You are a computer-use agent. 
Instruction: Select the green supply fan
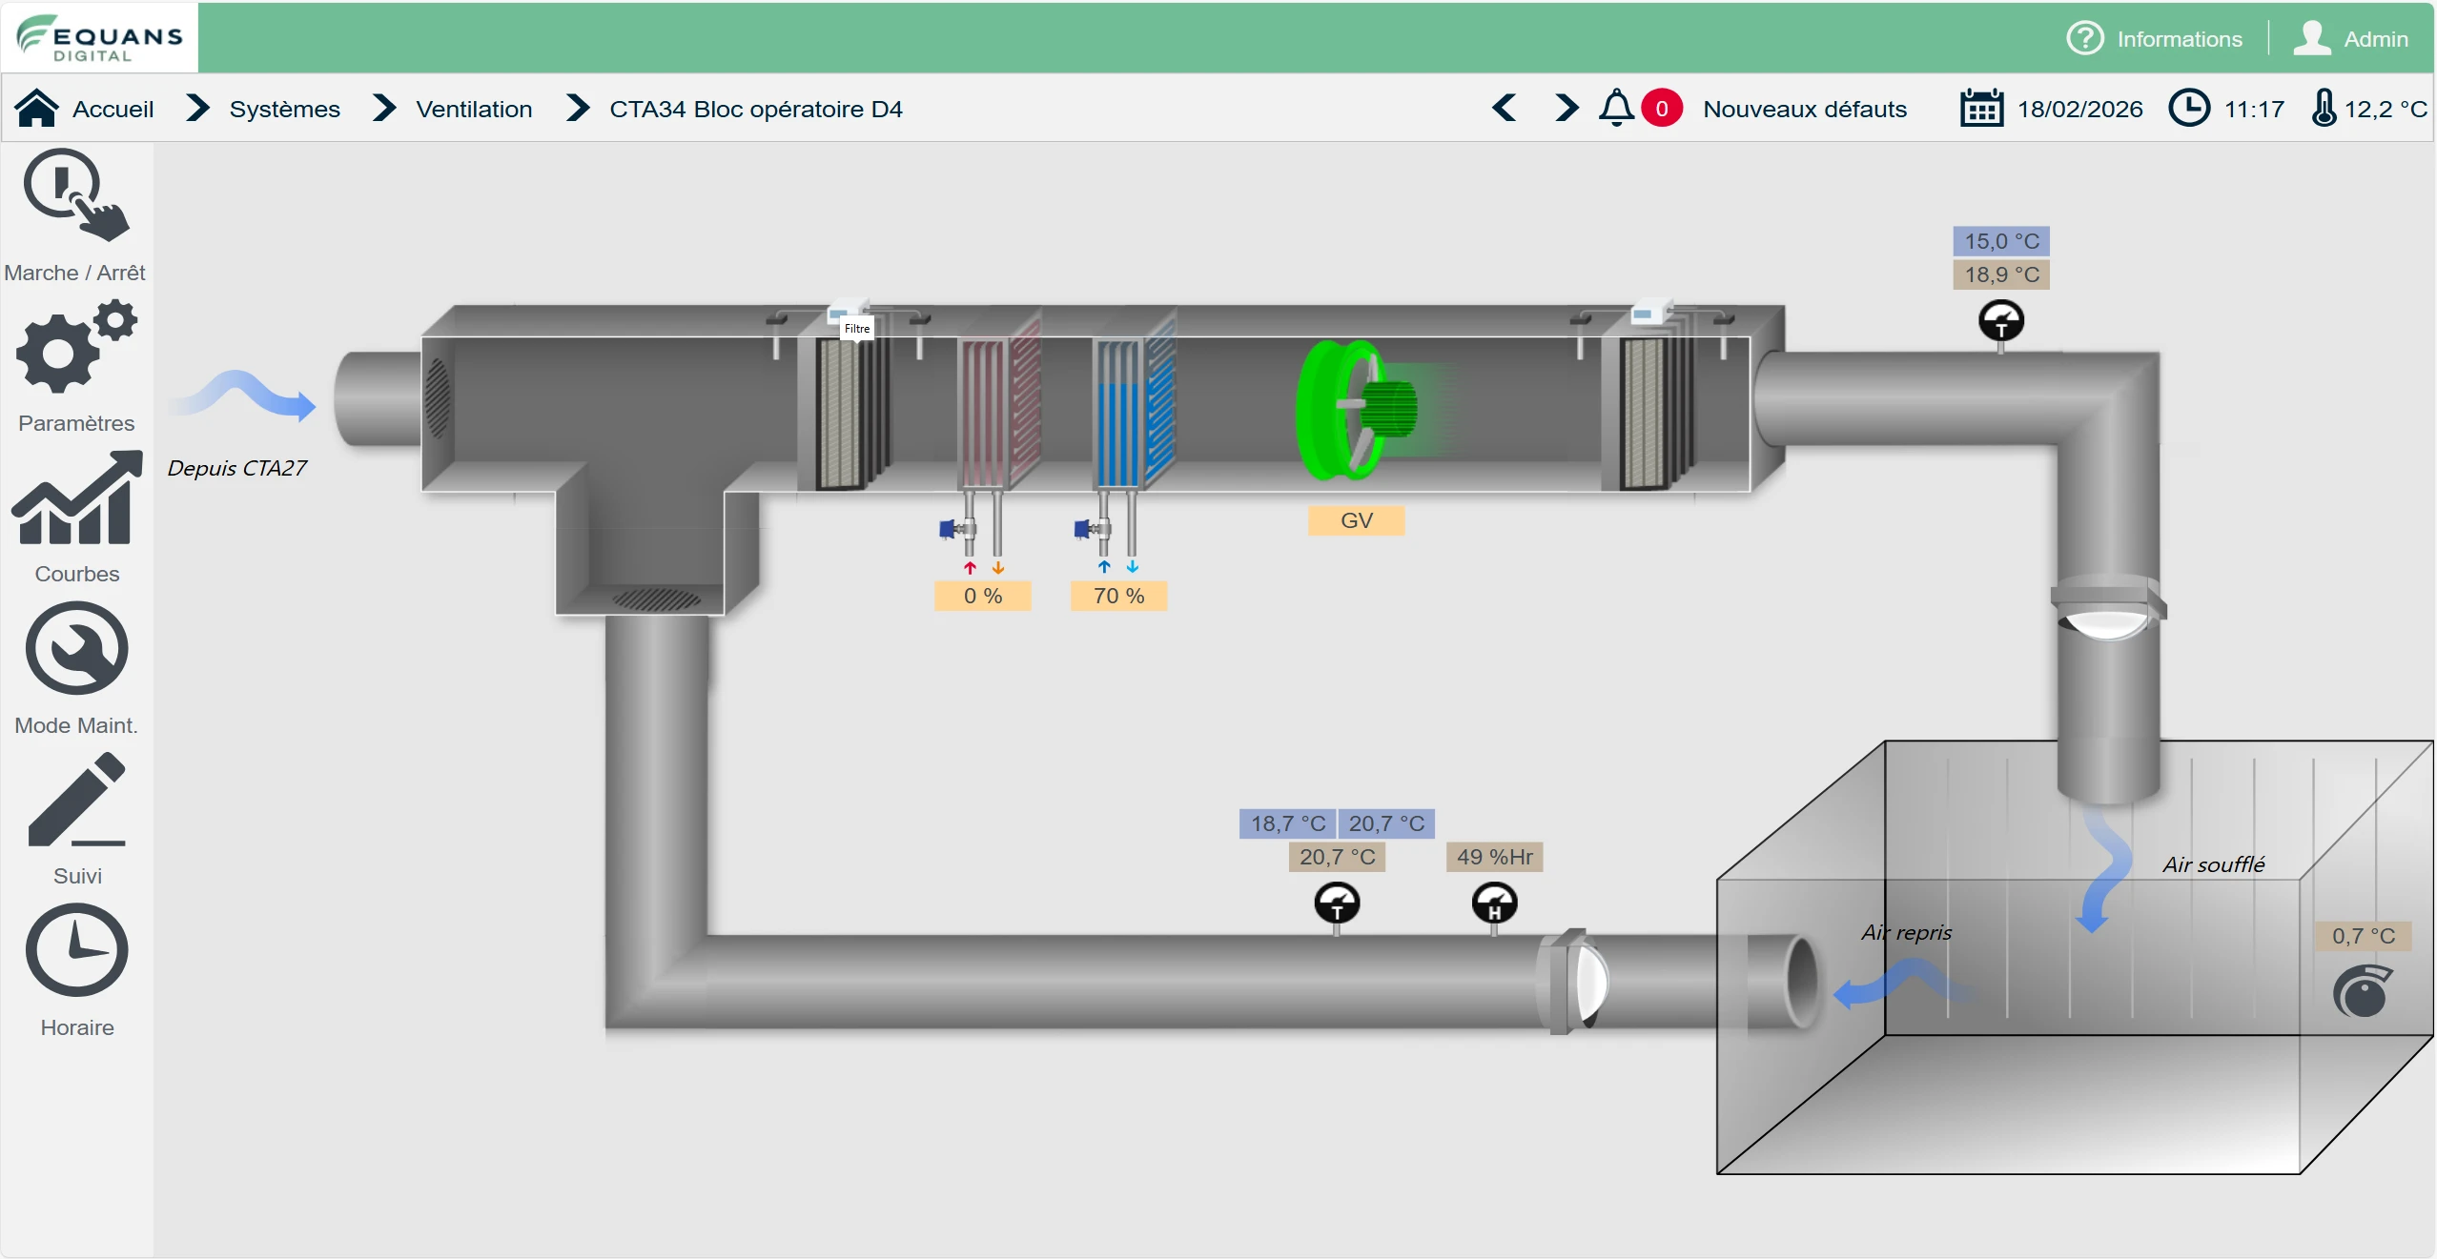(1358, 409)
